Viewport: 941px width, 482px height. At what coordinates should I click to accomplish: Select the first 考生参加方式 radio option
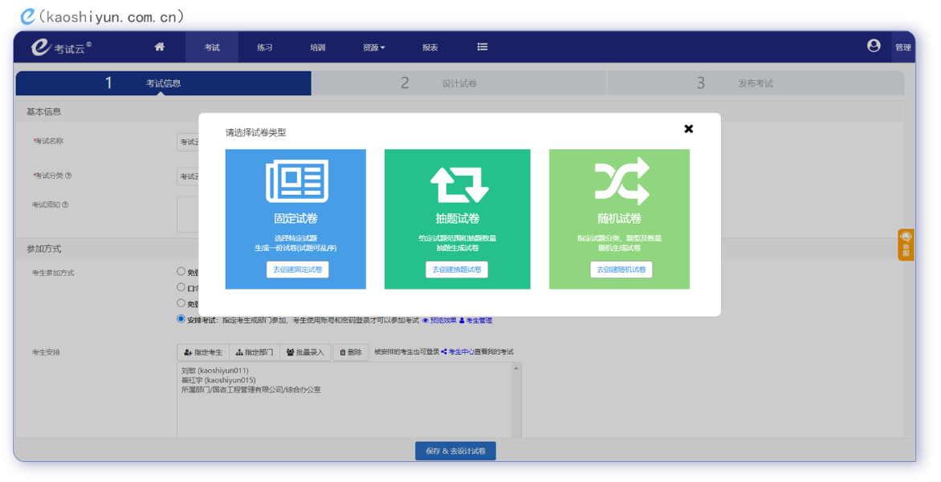181,272
